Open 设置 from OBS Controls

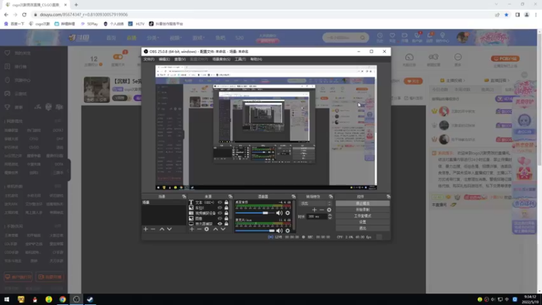(362, 222)
